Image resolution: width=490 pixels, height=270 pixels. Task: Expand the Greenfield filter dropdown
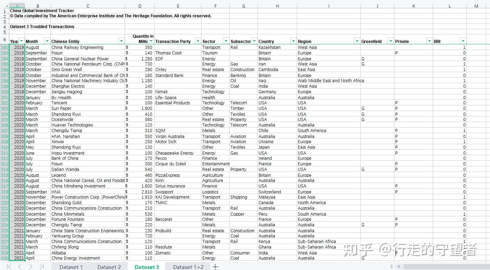point(391,41)
